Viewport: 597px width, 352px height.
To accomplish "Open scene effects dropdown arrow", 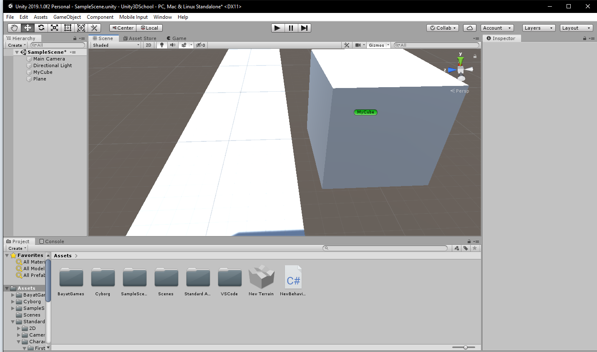I will tap(191, 45).
